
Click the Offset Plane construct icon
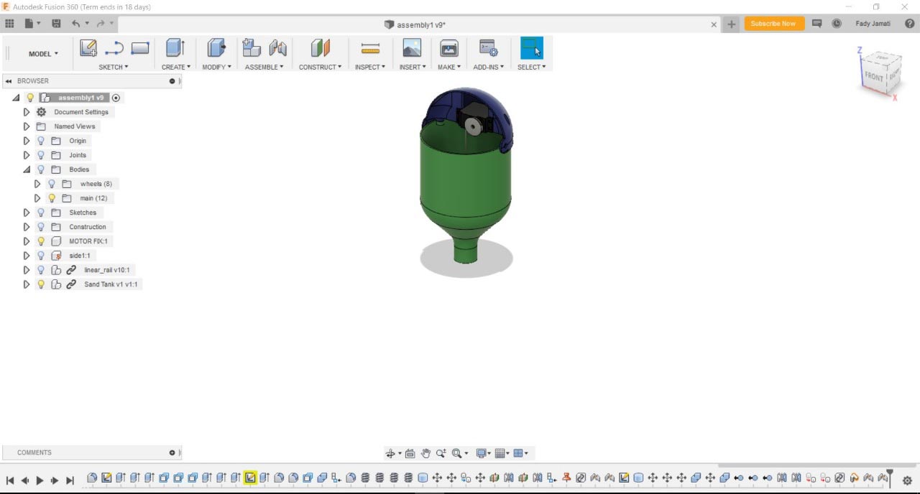pyautogui.click(x=321, y=48)
